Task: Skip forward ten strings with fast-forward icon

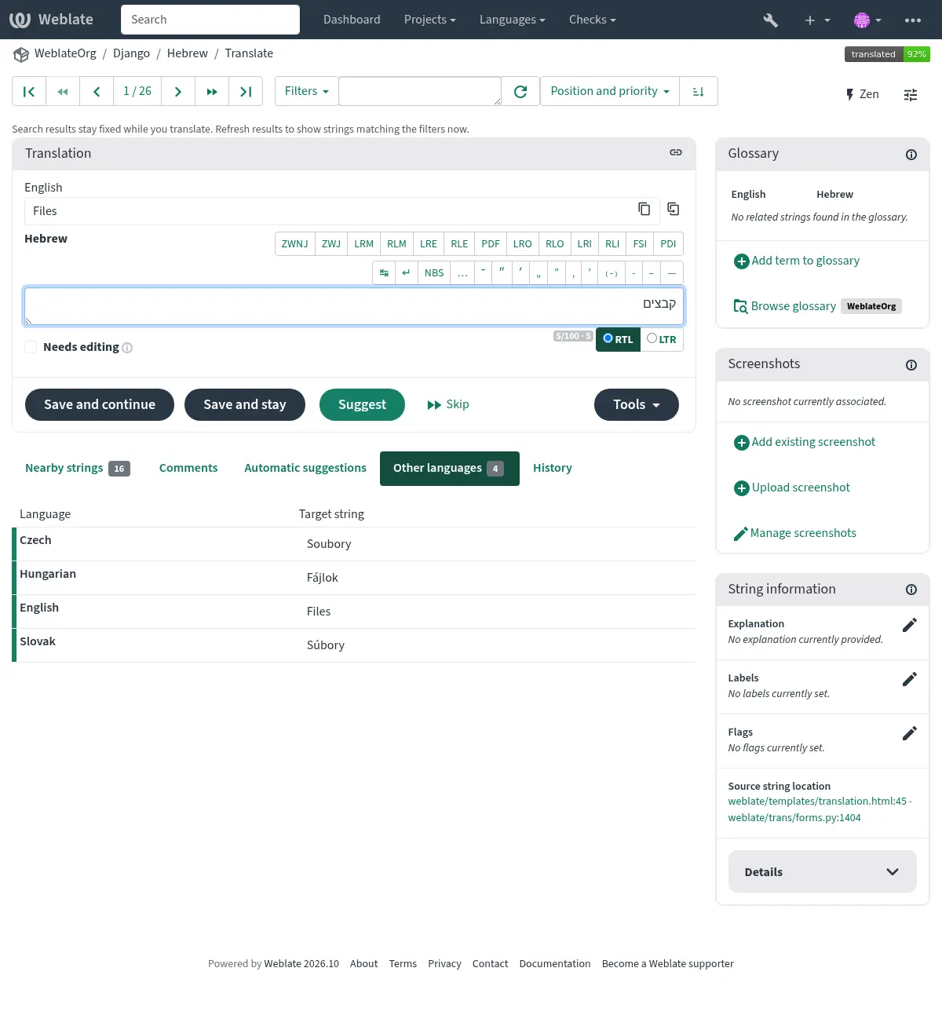Action: point(212,92)
